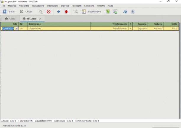Click the Saldo column header
The image size is (181, 128).
(x=171, y=24)
